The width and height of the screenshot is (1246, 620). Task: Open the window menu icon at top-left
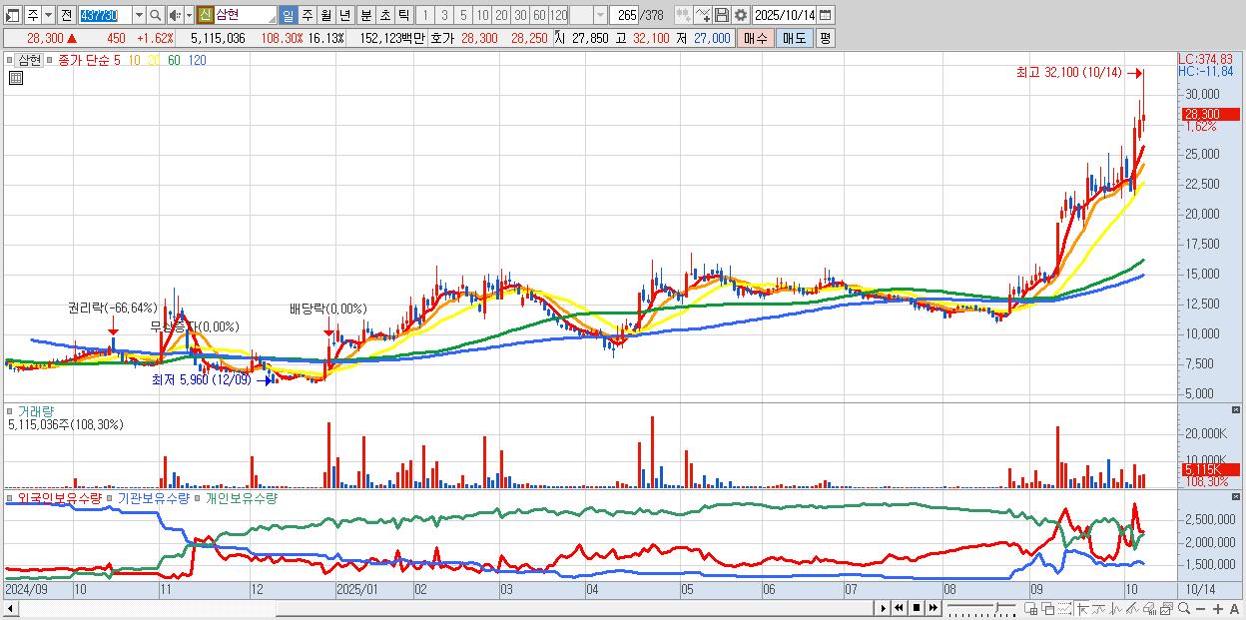click(x=12, y=15)
